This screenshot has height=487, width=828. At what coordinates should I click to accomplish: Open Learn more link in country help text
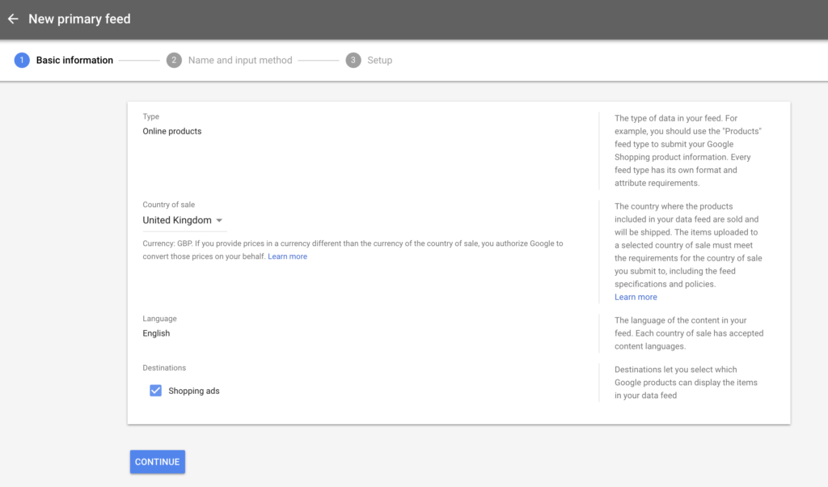click(x=636, y=297)
